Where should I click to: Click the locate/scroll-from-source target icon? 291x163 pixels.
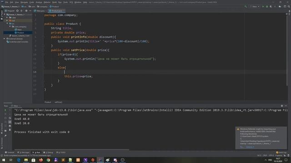click(17, 11)
